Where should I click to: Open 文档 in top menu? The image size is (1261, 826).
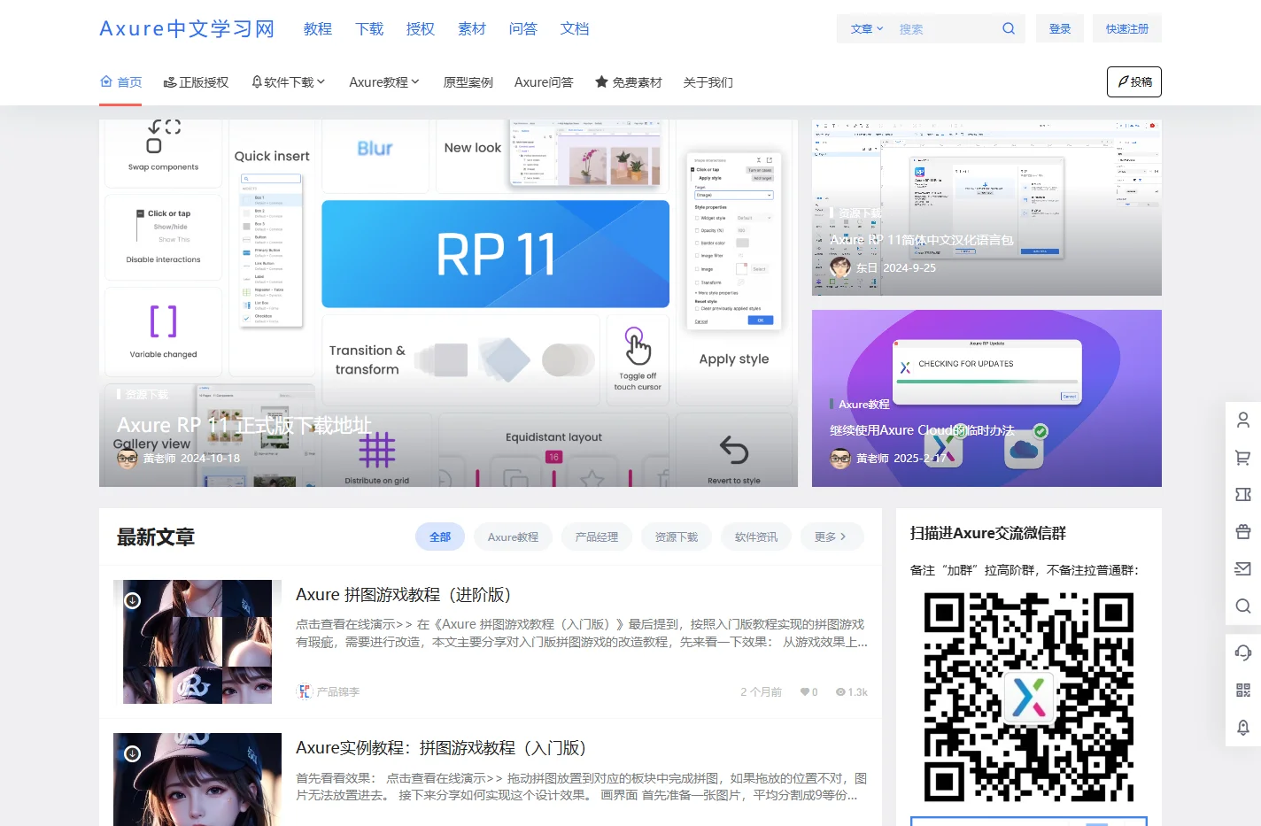point(575,28)
